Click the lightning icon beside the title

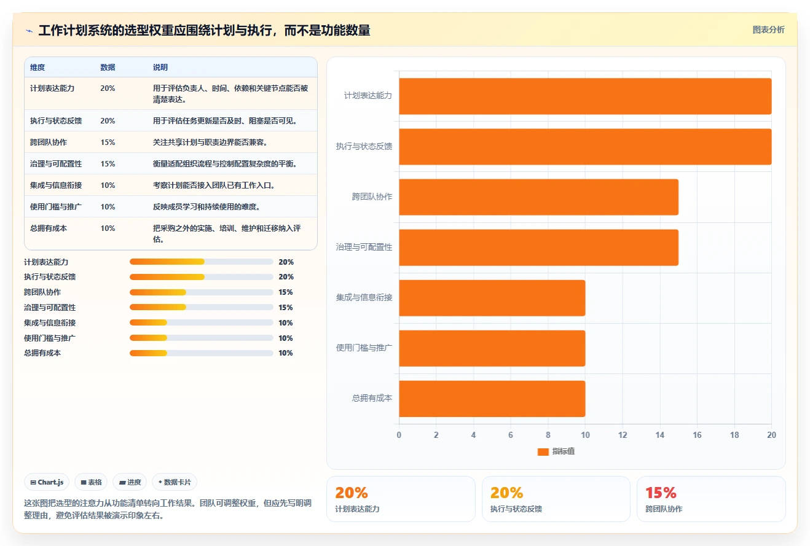point(29,31)
